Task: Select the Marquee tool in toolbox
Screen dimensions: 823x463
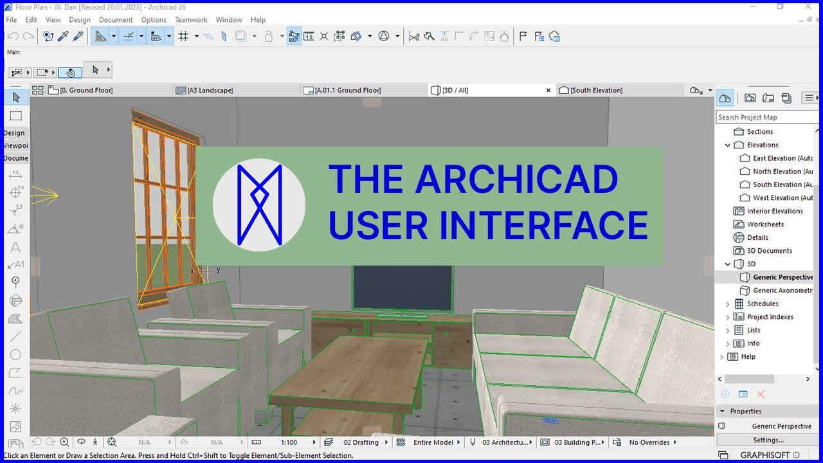Action: 16,116
